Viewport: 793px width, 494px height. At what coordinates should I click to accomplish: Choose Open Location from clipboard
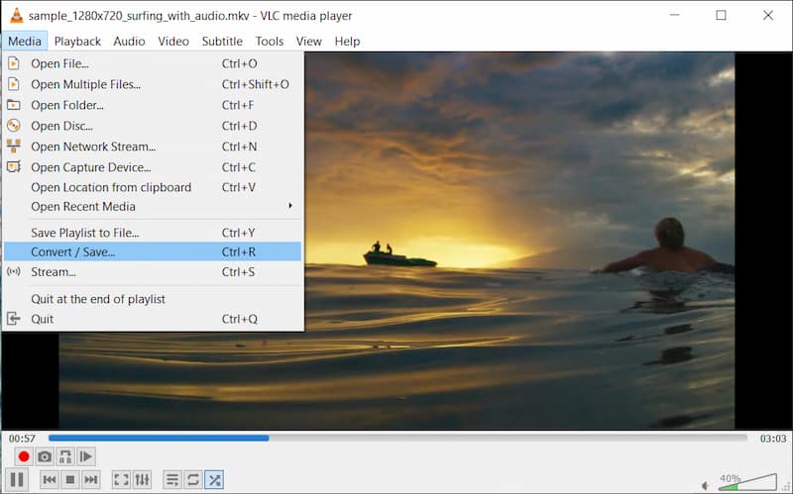[153, 187]
